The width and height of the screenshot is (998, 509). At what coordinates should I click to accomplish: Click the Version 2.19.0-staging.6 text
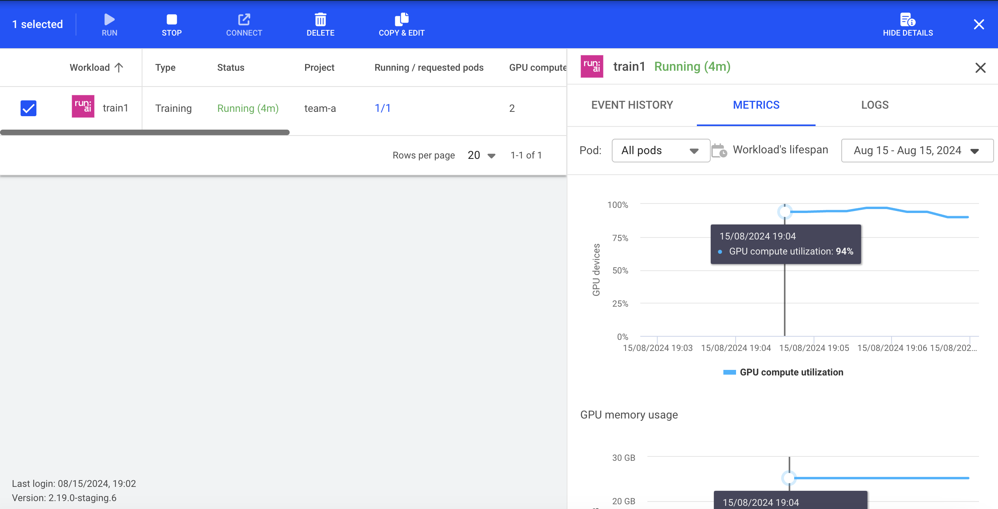click(64, 498)
